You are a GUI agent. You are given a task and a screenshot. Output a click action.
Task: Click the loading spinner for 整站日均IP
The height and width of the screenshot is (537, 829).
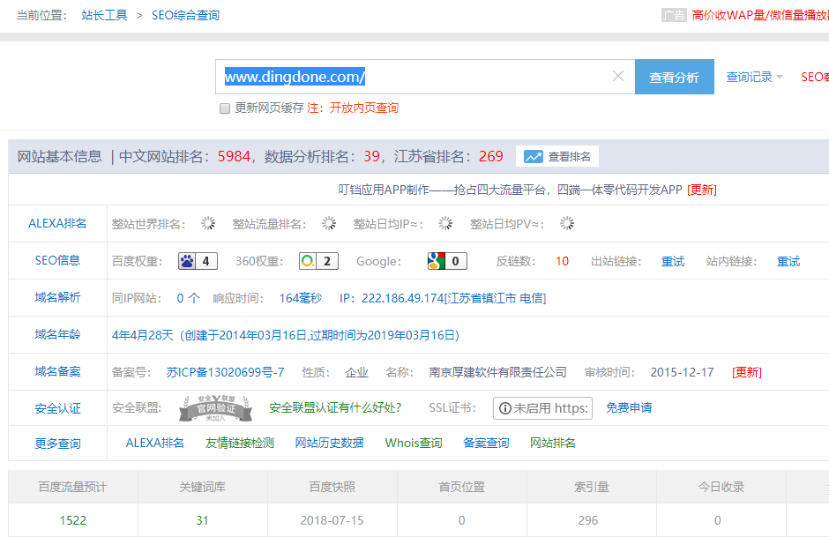coord(445,224)
